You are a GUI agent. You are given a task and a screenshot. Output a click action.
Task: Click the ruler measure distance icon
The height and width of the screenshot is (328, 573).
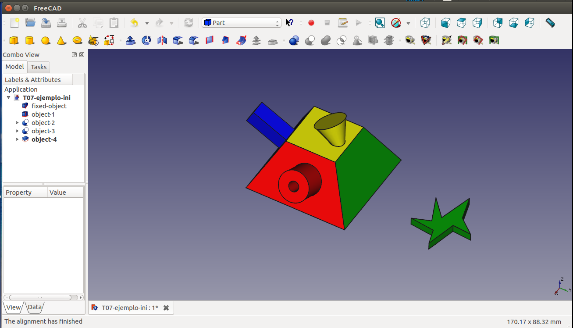coord(550,23)
